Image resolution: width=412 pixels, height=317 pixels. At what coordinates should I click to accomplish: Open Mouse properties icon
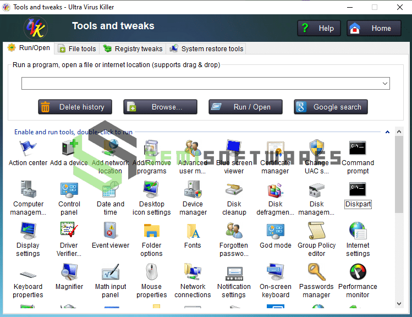[x=152, y=271]
